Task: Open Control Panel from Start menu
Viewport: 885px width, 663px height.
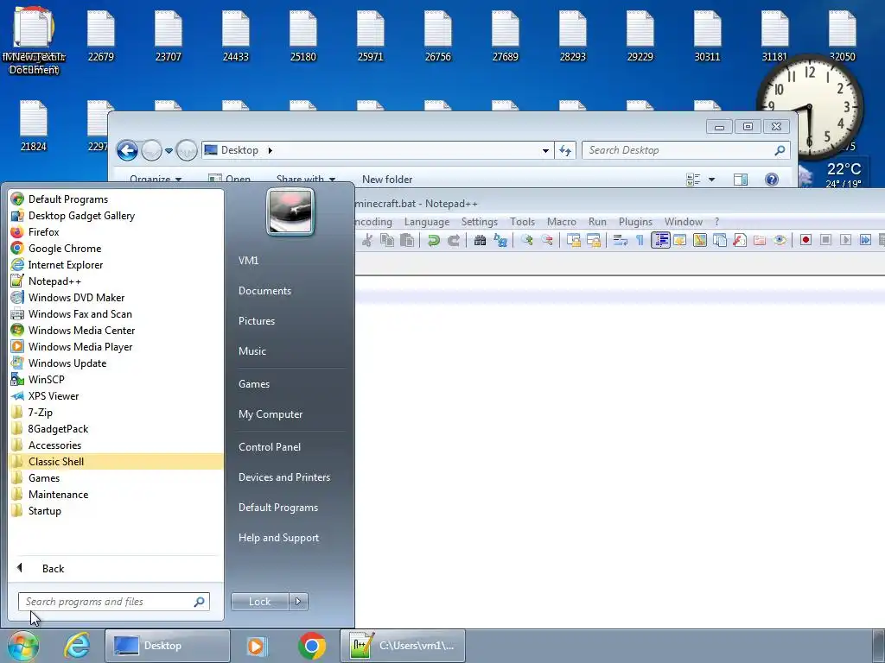Action: pos(270,447)
